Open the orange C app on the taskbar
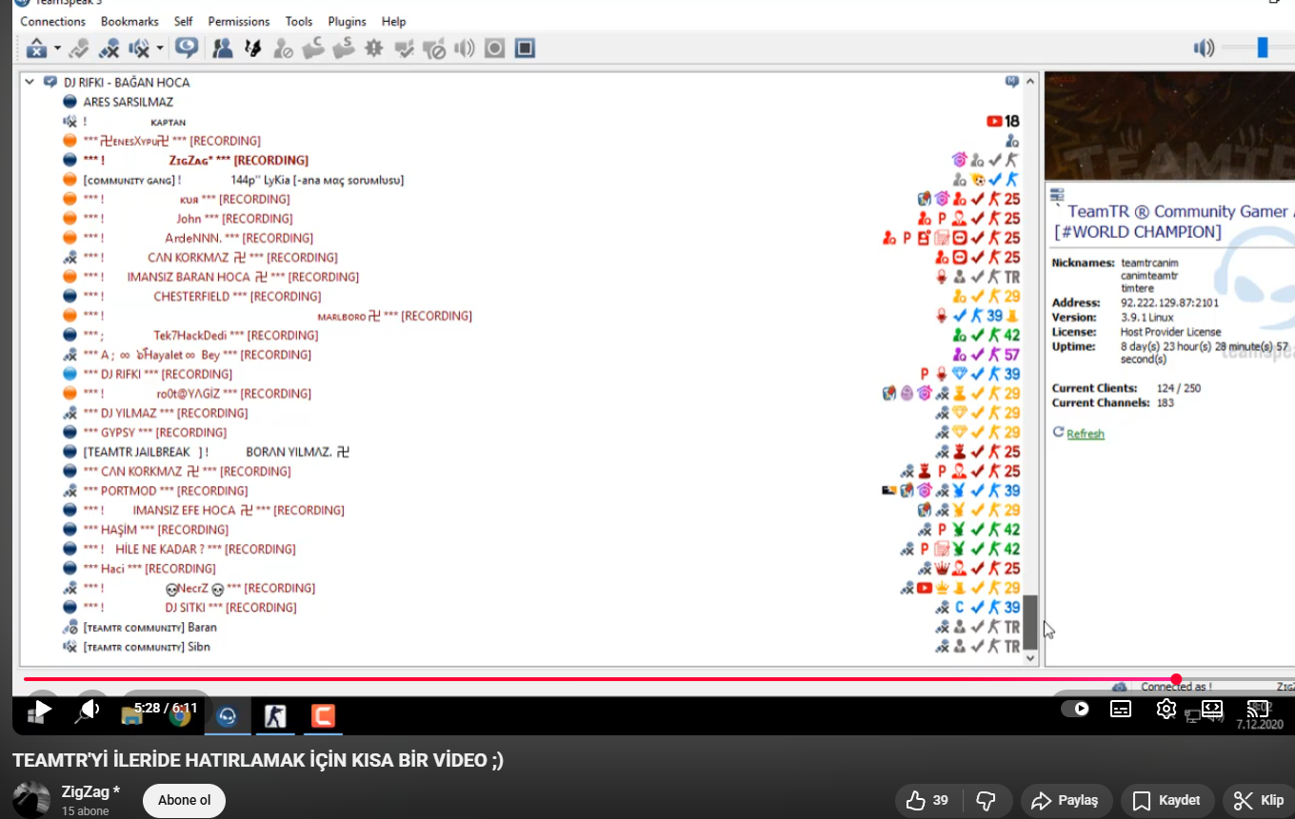1295x819 pixels. click(x=323, y=716)
